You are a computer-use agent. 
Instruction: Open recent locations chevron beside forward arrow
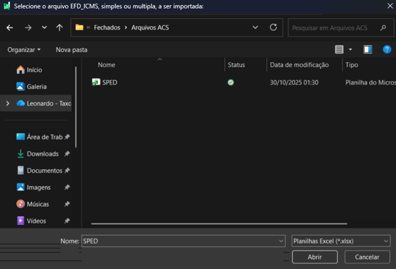[44, 28]
